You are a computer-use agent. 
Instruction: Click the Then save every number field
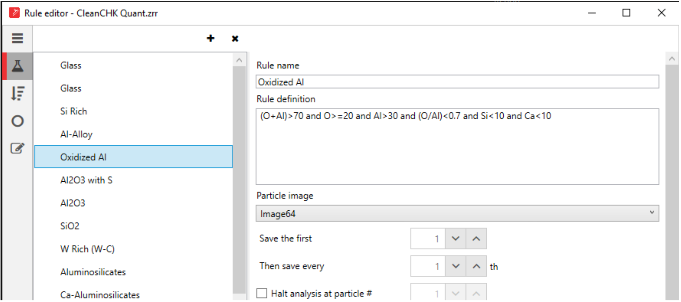428,266
